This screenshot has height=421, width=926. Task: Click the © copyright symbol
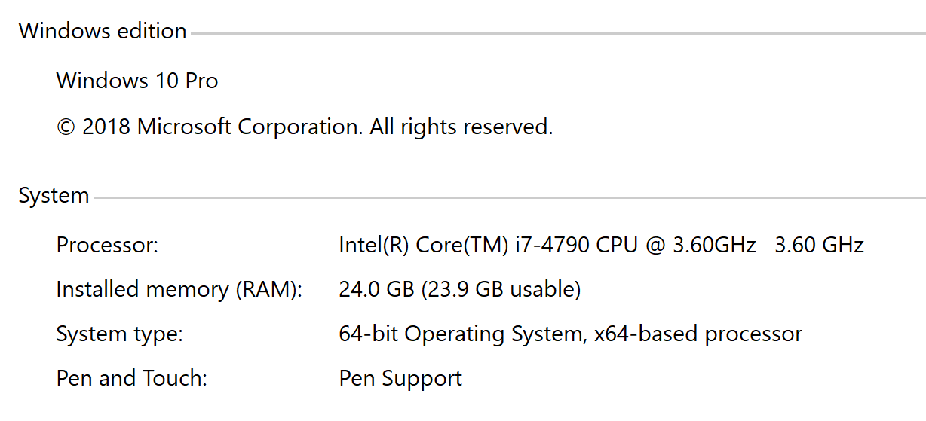66,127
